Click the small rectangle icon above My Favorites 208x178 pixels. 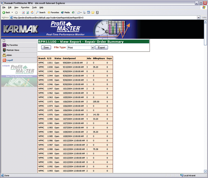click(x=4, y=41)
